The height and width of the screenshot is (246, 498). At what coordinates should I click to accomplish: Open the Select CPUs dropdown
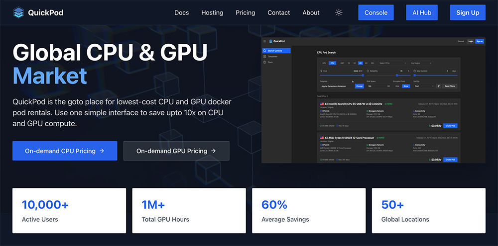coord(393,63)
